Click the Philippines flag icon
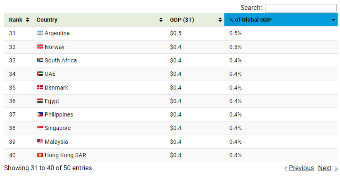Screen dimensions: 340x179 click(40, 114)
